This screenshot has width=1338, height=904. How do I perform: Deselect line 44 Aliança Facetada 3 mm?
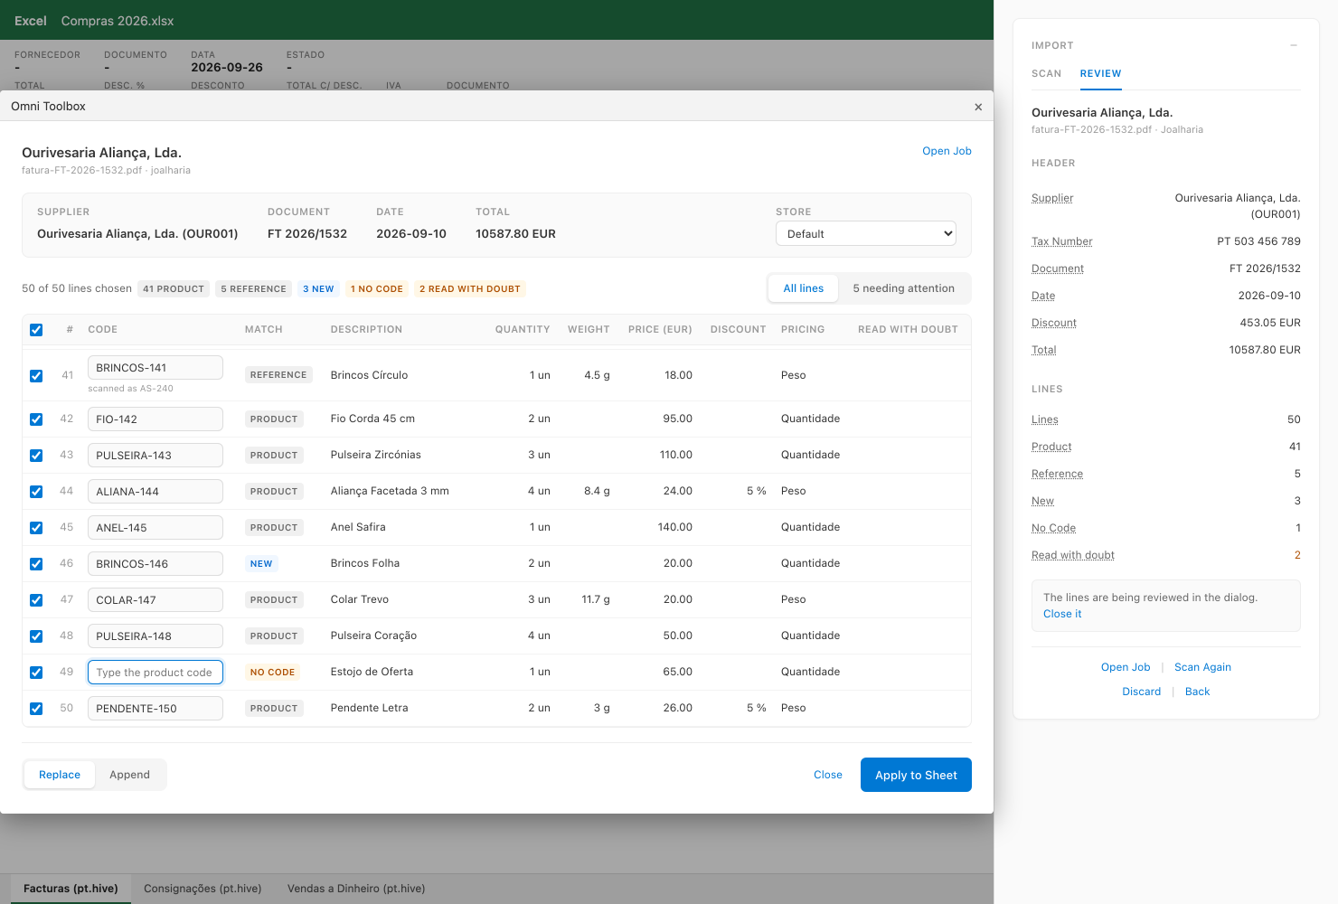coord(36,492)
